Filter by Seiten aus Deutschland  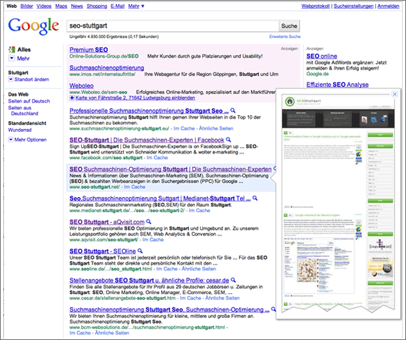[x=23, y=110]
